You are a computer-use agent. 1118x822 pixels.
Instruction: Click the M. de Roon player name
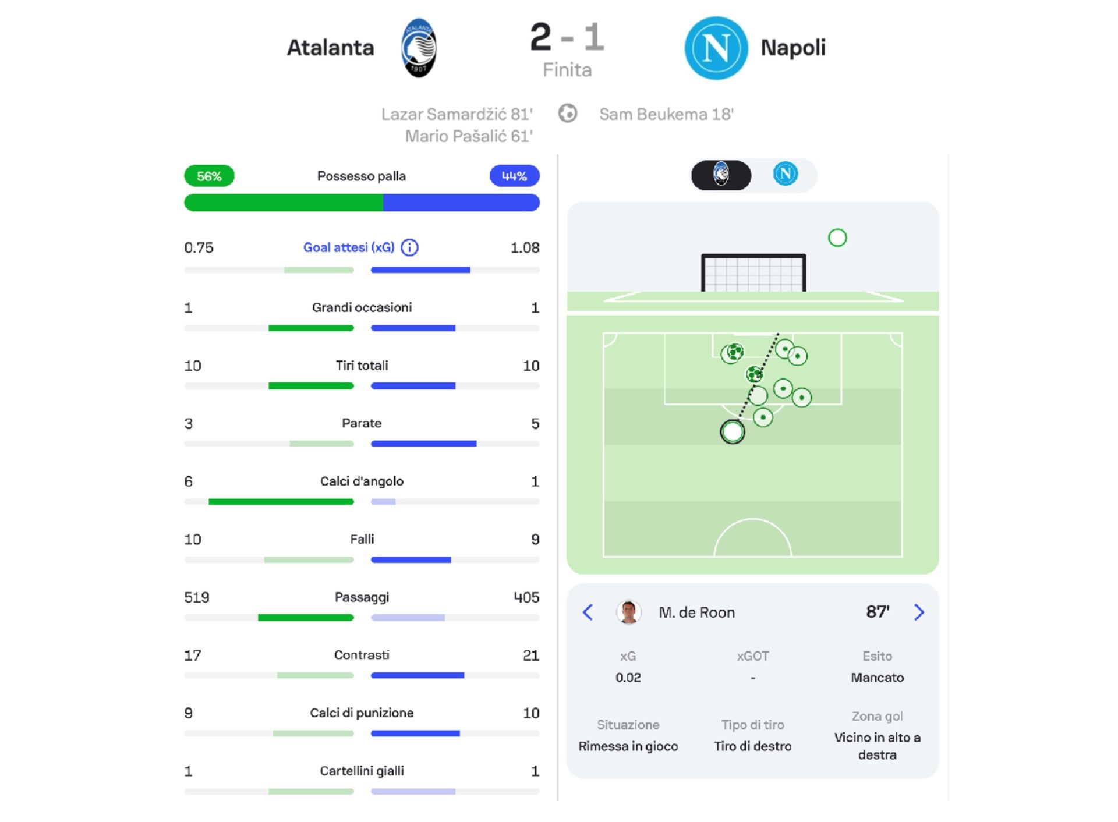tap(696, 612)
